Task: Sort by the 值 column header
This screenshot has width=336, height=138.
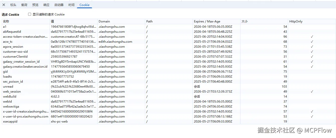Action: click(73, 21)
